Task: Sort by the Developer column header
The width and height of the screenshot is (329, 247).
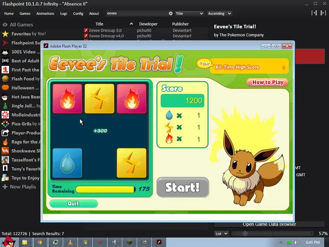Action: point(148,24)
